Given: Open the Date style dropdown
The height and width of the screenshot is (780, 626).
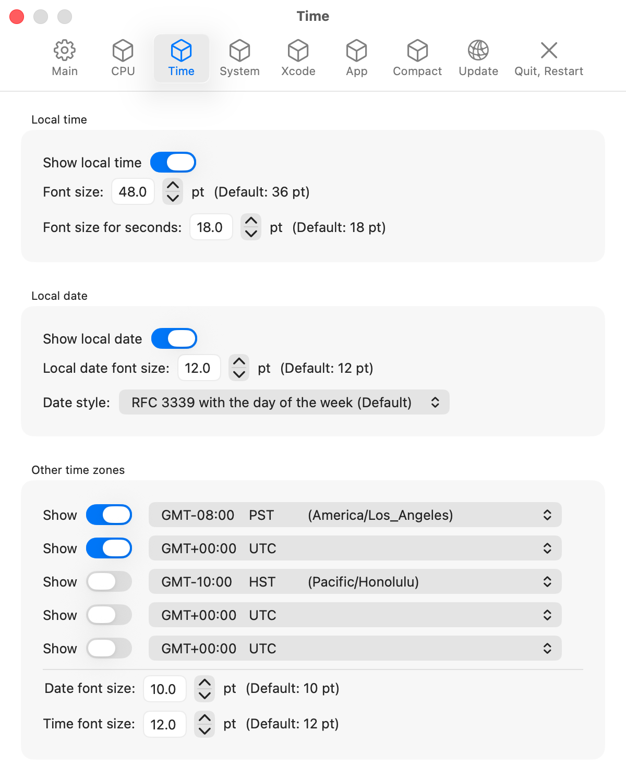Looking at the screenshot, I should [284, 403].
